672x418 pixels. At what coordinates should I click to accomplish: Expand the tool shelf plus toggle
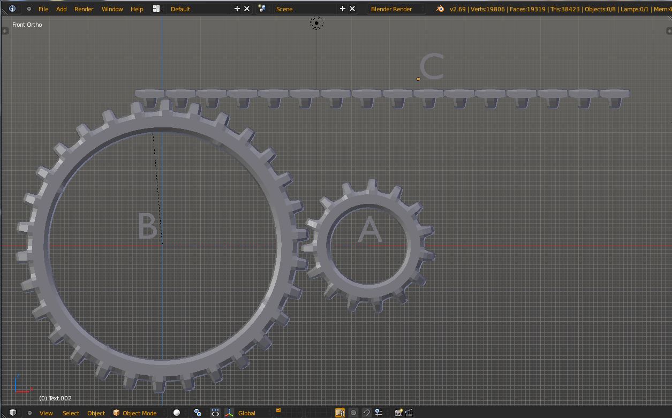click(x=5, y=31)
